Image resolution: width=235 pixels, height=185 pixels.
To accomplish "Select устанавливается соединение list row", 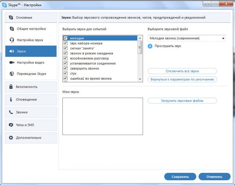I will click(x=100, y=64).
